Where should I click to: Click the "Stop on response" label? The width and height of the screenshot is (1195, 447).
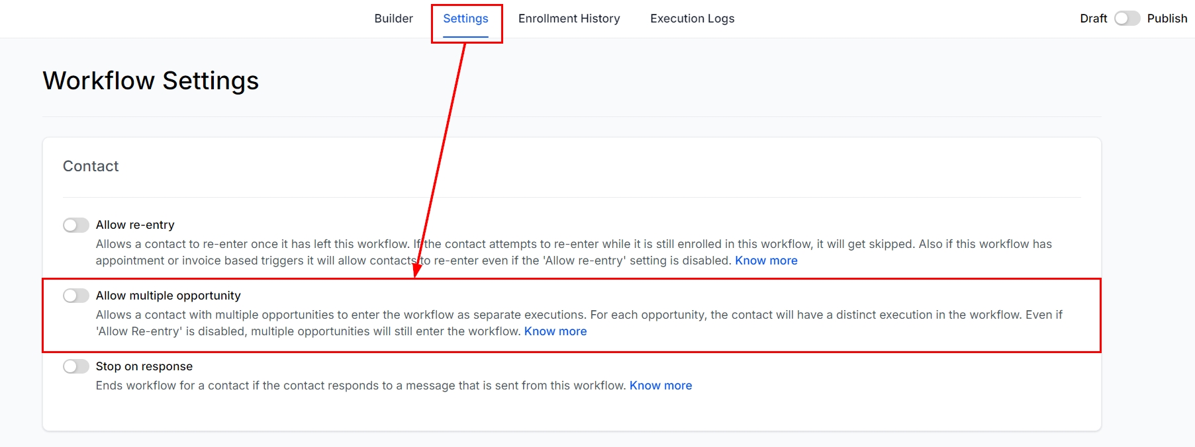(x=144, y=366)
